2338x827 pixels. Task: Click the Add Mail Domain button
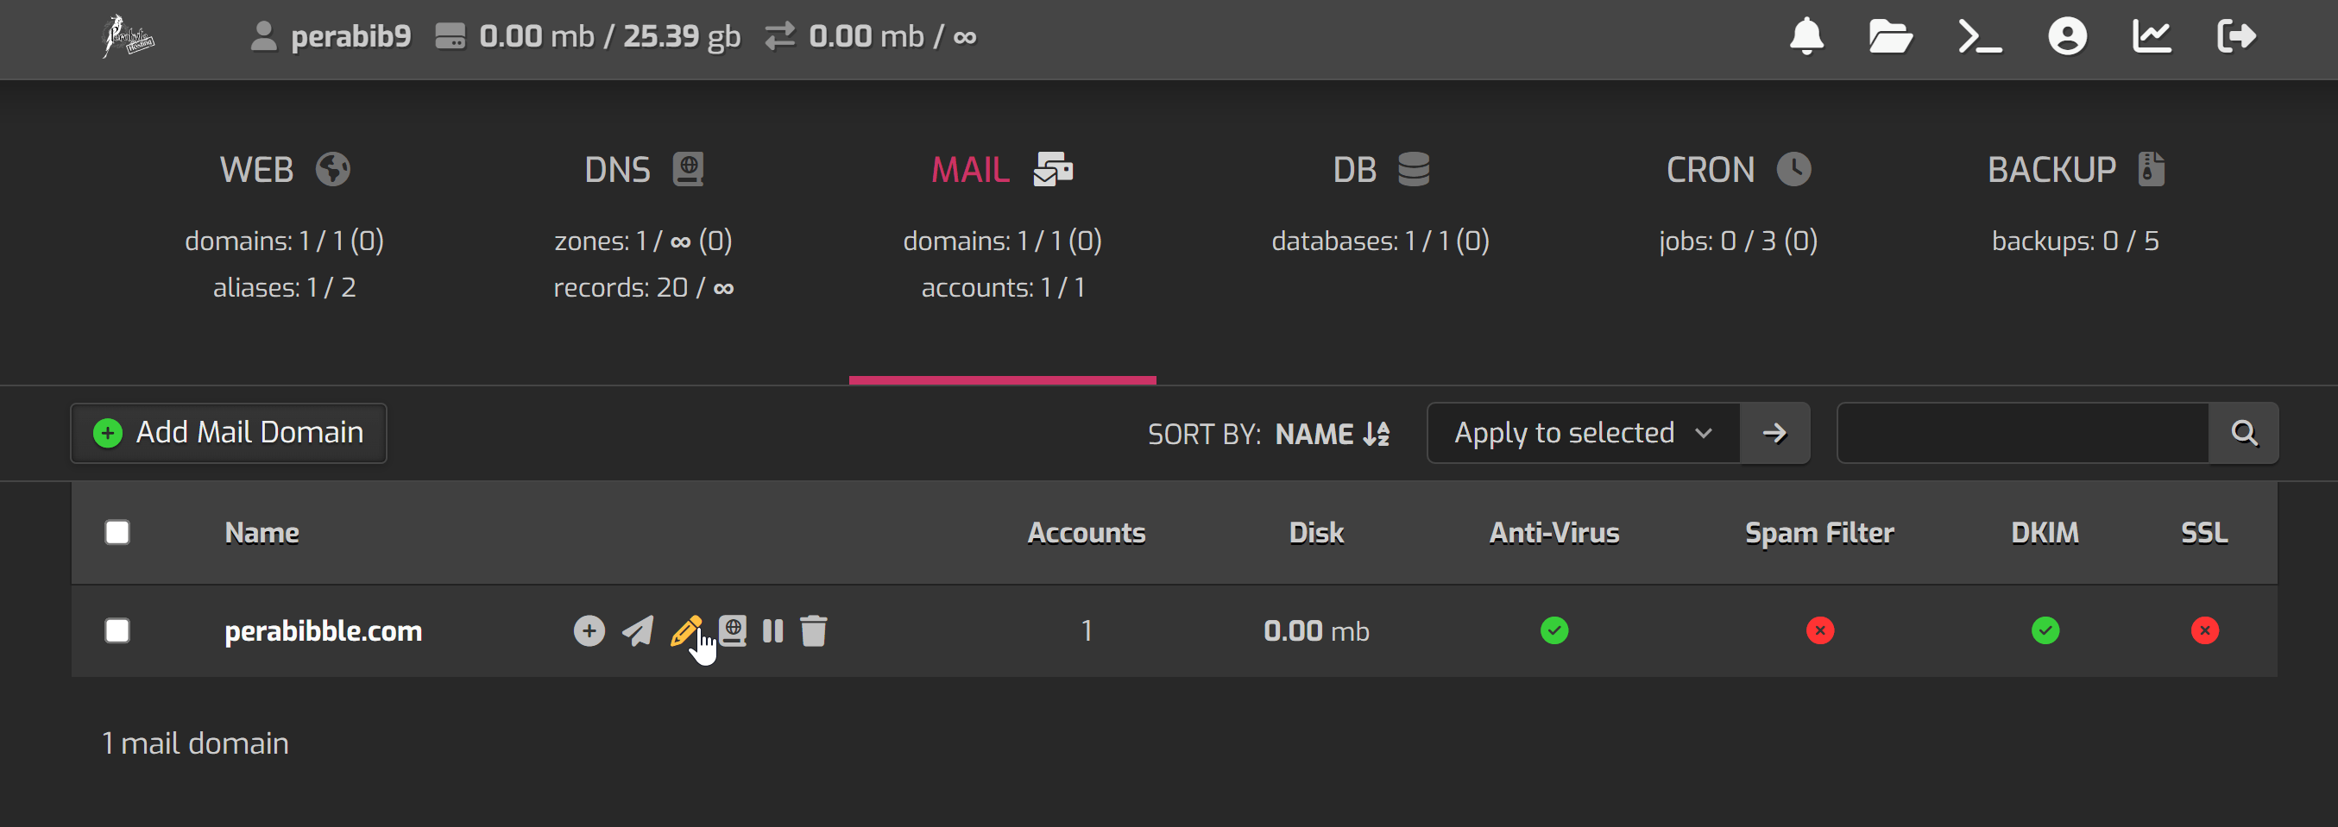click(229, 434)
